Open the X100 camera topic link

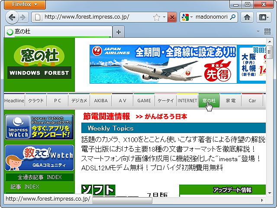[x=174, y=140]
